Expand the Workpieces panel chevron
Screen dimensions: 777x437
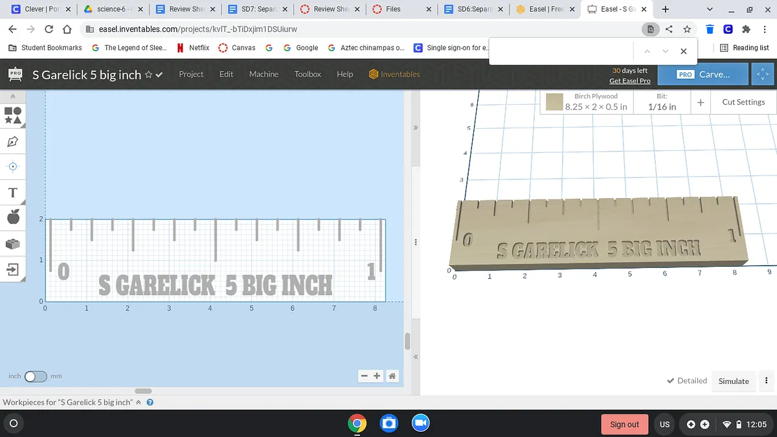coord(138,402)
